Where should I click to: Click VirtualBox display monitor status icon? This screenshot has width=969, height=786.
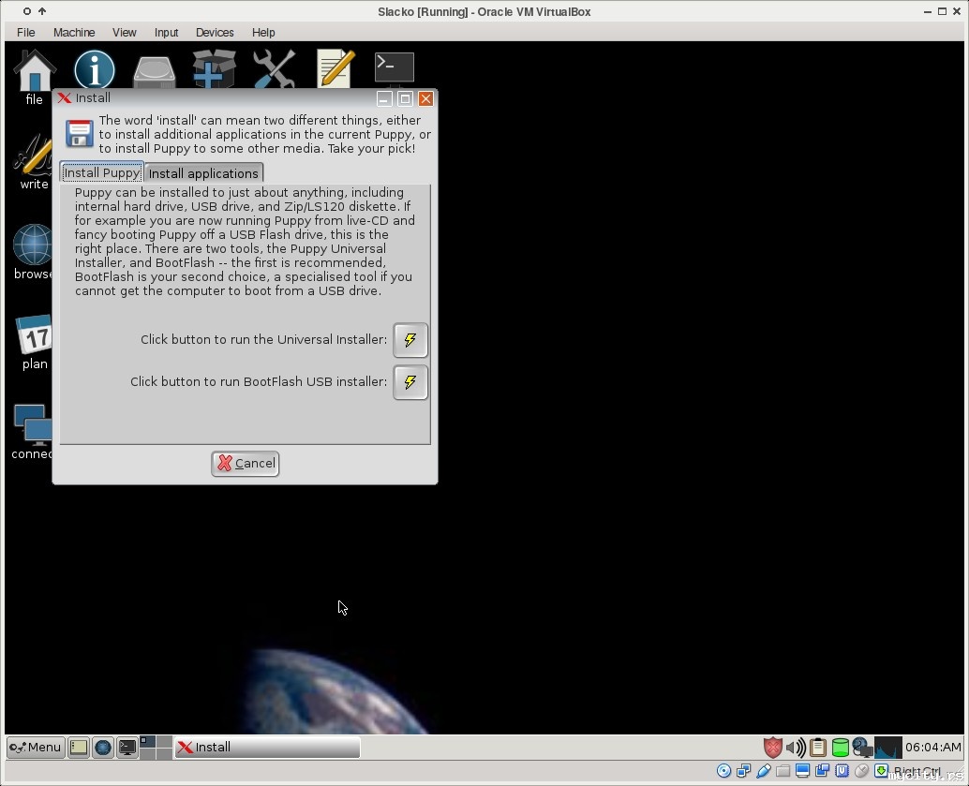[x=803, y=771]
